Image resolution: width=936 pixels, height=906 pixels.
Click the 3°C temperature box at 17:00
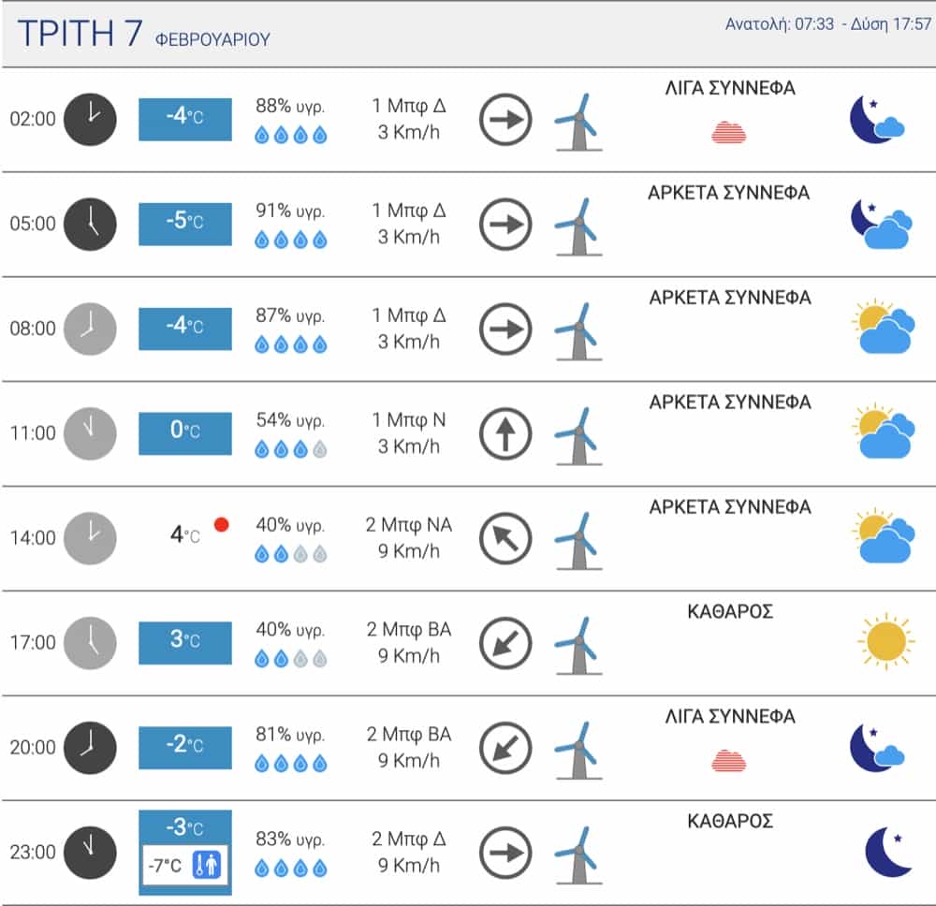[185, 643]
